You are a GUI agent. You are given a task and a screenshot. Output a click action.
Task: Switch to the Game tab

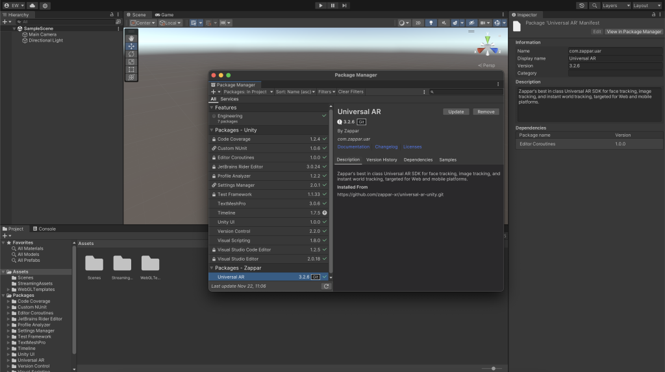point(164,15)
